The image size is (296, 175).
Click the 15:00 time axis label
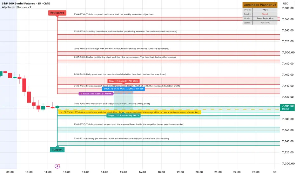click(x=124, y=172)
